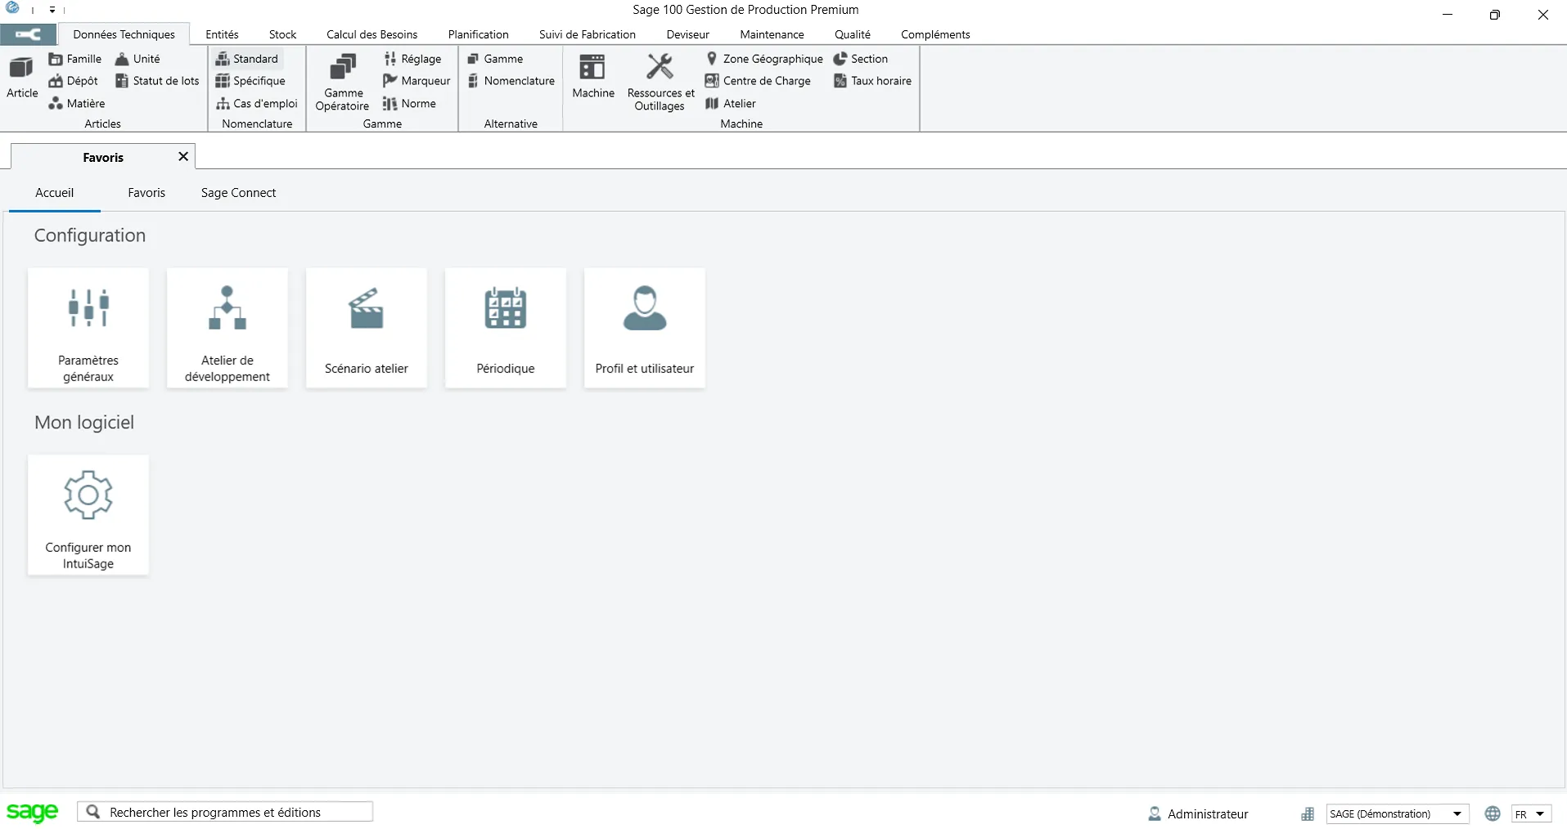Activate the Favoris document tab

tap(103, 157)
